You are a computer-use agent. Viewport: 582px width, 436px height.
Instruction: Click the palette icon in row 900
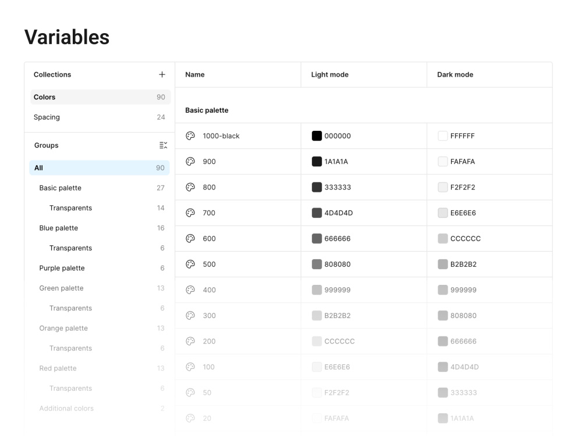point(190,161)
